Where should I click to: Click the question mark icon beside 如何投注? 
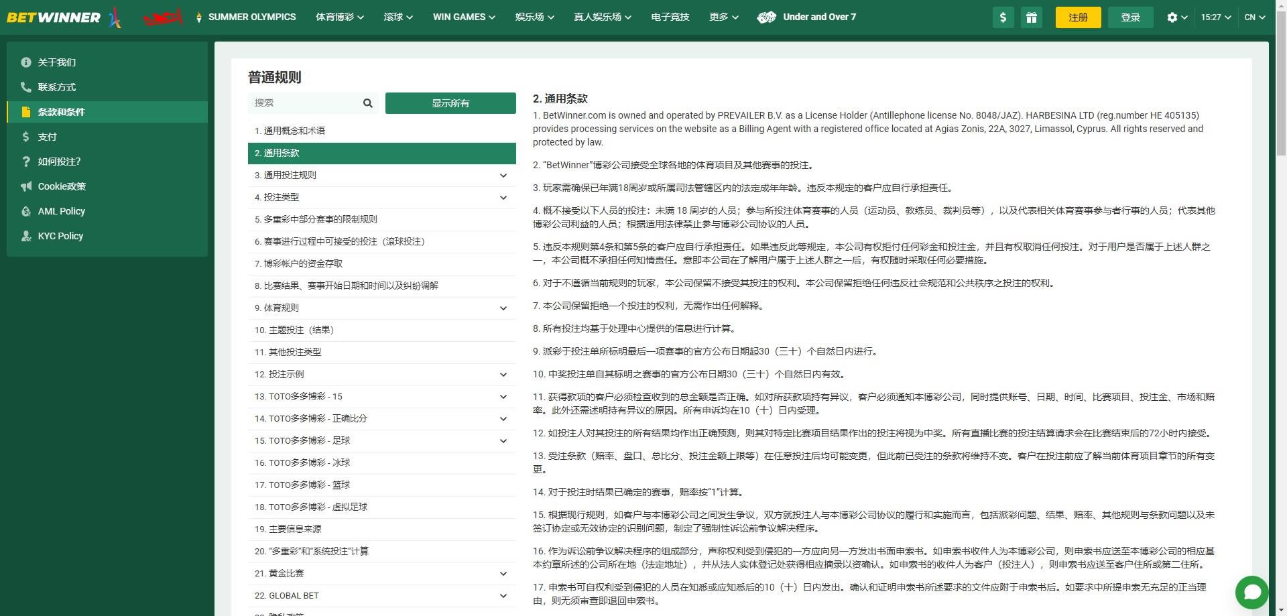pos(26,162)
